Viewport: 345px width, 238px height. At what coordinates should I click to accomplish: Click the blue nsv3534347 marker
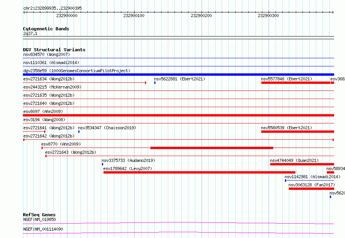(x=79, y=132)
